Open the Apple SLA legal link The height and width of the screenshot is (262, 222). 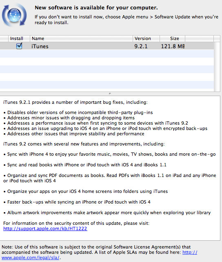pyautogui.click(x=31, y=258)
